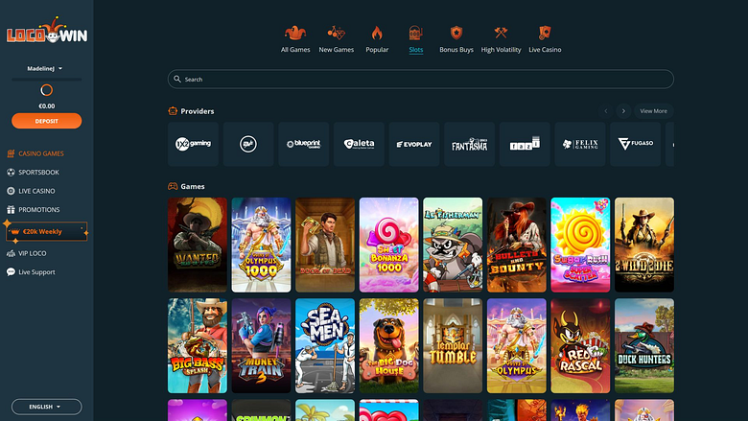Image resolution: width=748 pixels, height=421 pixels.
Task: Open Live Support chat
Action: click(x=31, y=271)
